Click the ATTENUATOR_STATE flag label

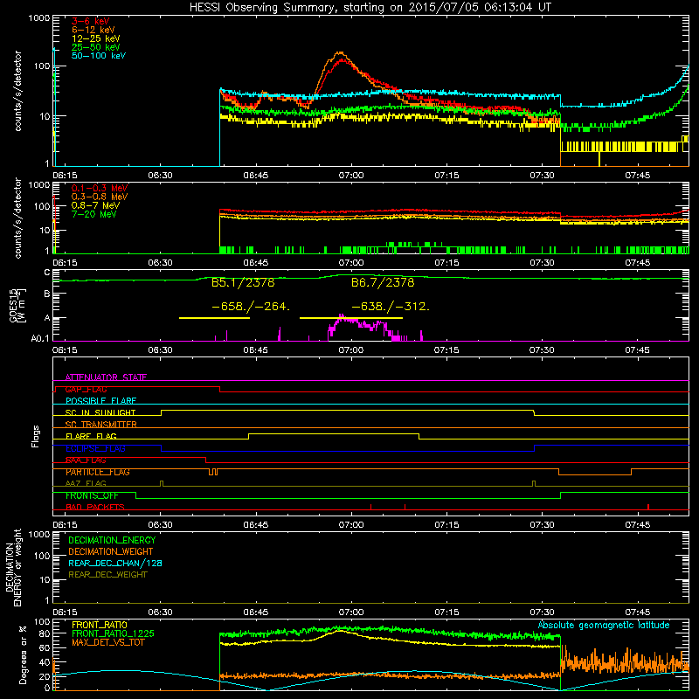coord(106,377)
